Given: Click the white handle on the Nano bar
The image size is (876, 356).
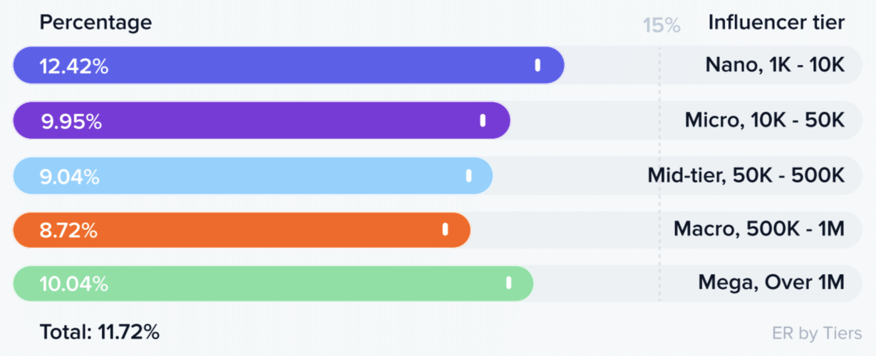Looking at the screenshot, I should tap(538, 65).
